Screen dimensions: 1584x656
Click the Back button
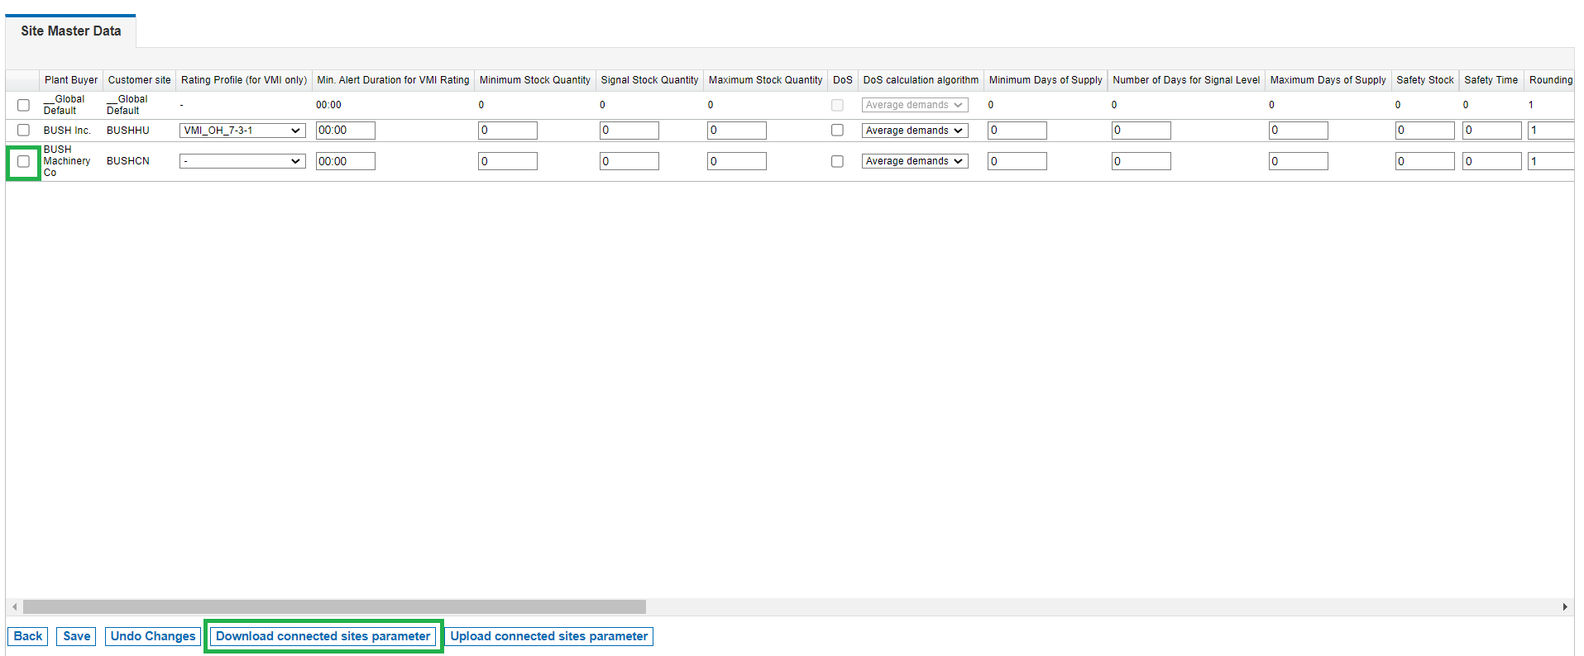click(x=28, y=636)
